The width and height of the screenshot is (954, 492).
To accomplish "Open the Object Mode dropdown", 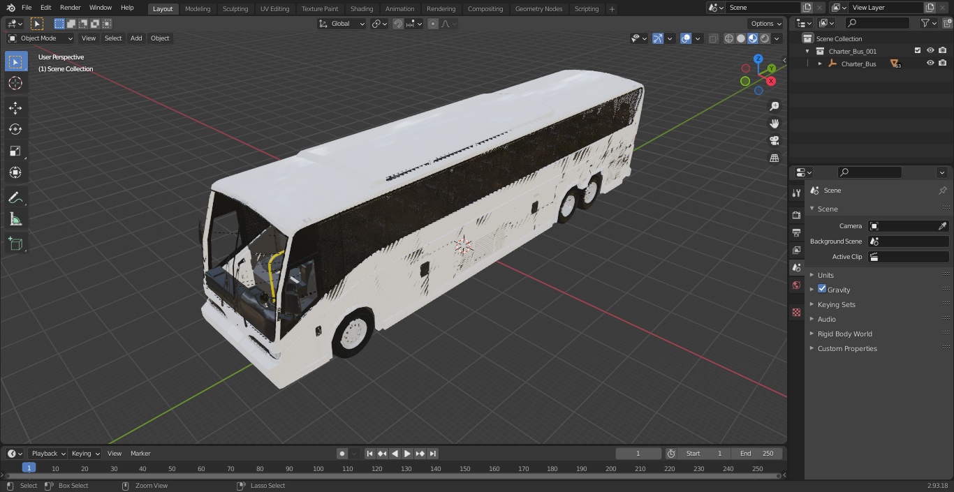I will pyautogui.click(x=41, y=38).
